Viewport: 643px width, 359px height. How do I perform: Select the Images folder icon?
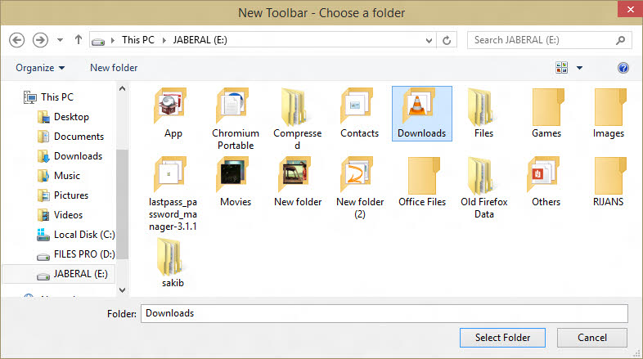click(610, 106)
